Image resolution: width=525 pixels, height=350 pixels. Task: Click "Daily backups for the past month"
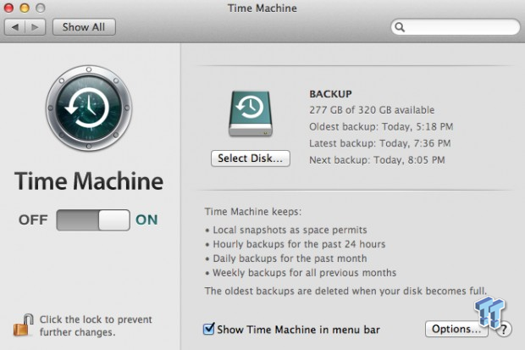click(x=290, y=258)
